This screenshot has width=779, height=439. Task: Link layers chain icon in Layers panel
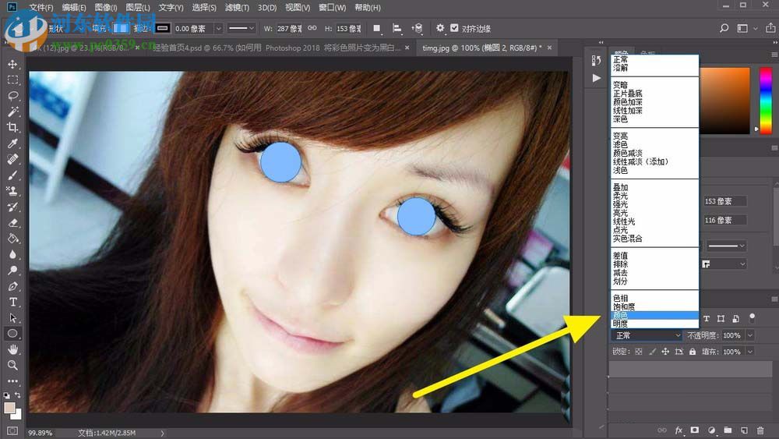click(661, 430)
